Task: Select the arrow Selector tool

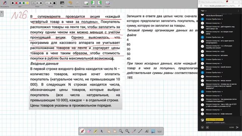Action: tap(102, 131)
